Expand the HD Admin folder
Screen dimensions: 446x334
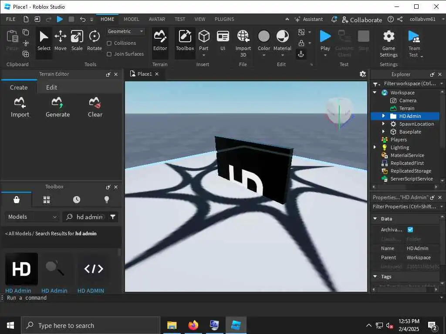[383, 116]
